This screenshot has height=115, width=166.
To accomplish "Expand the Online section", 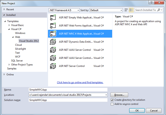I will point(4,75).
